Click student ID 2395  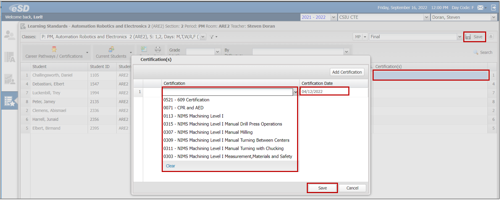click(95, 128)
